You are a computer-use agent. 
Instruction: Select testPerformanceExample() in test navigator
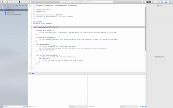click(x=14, y=14)
